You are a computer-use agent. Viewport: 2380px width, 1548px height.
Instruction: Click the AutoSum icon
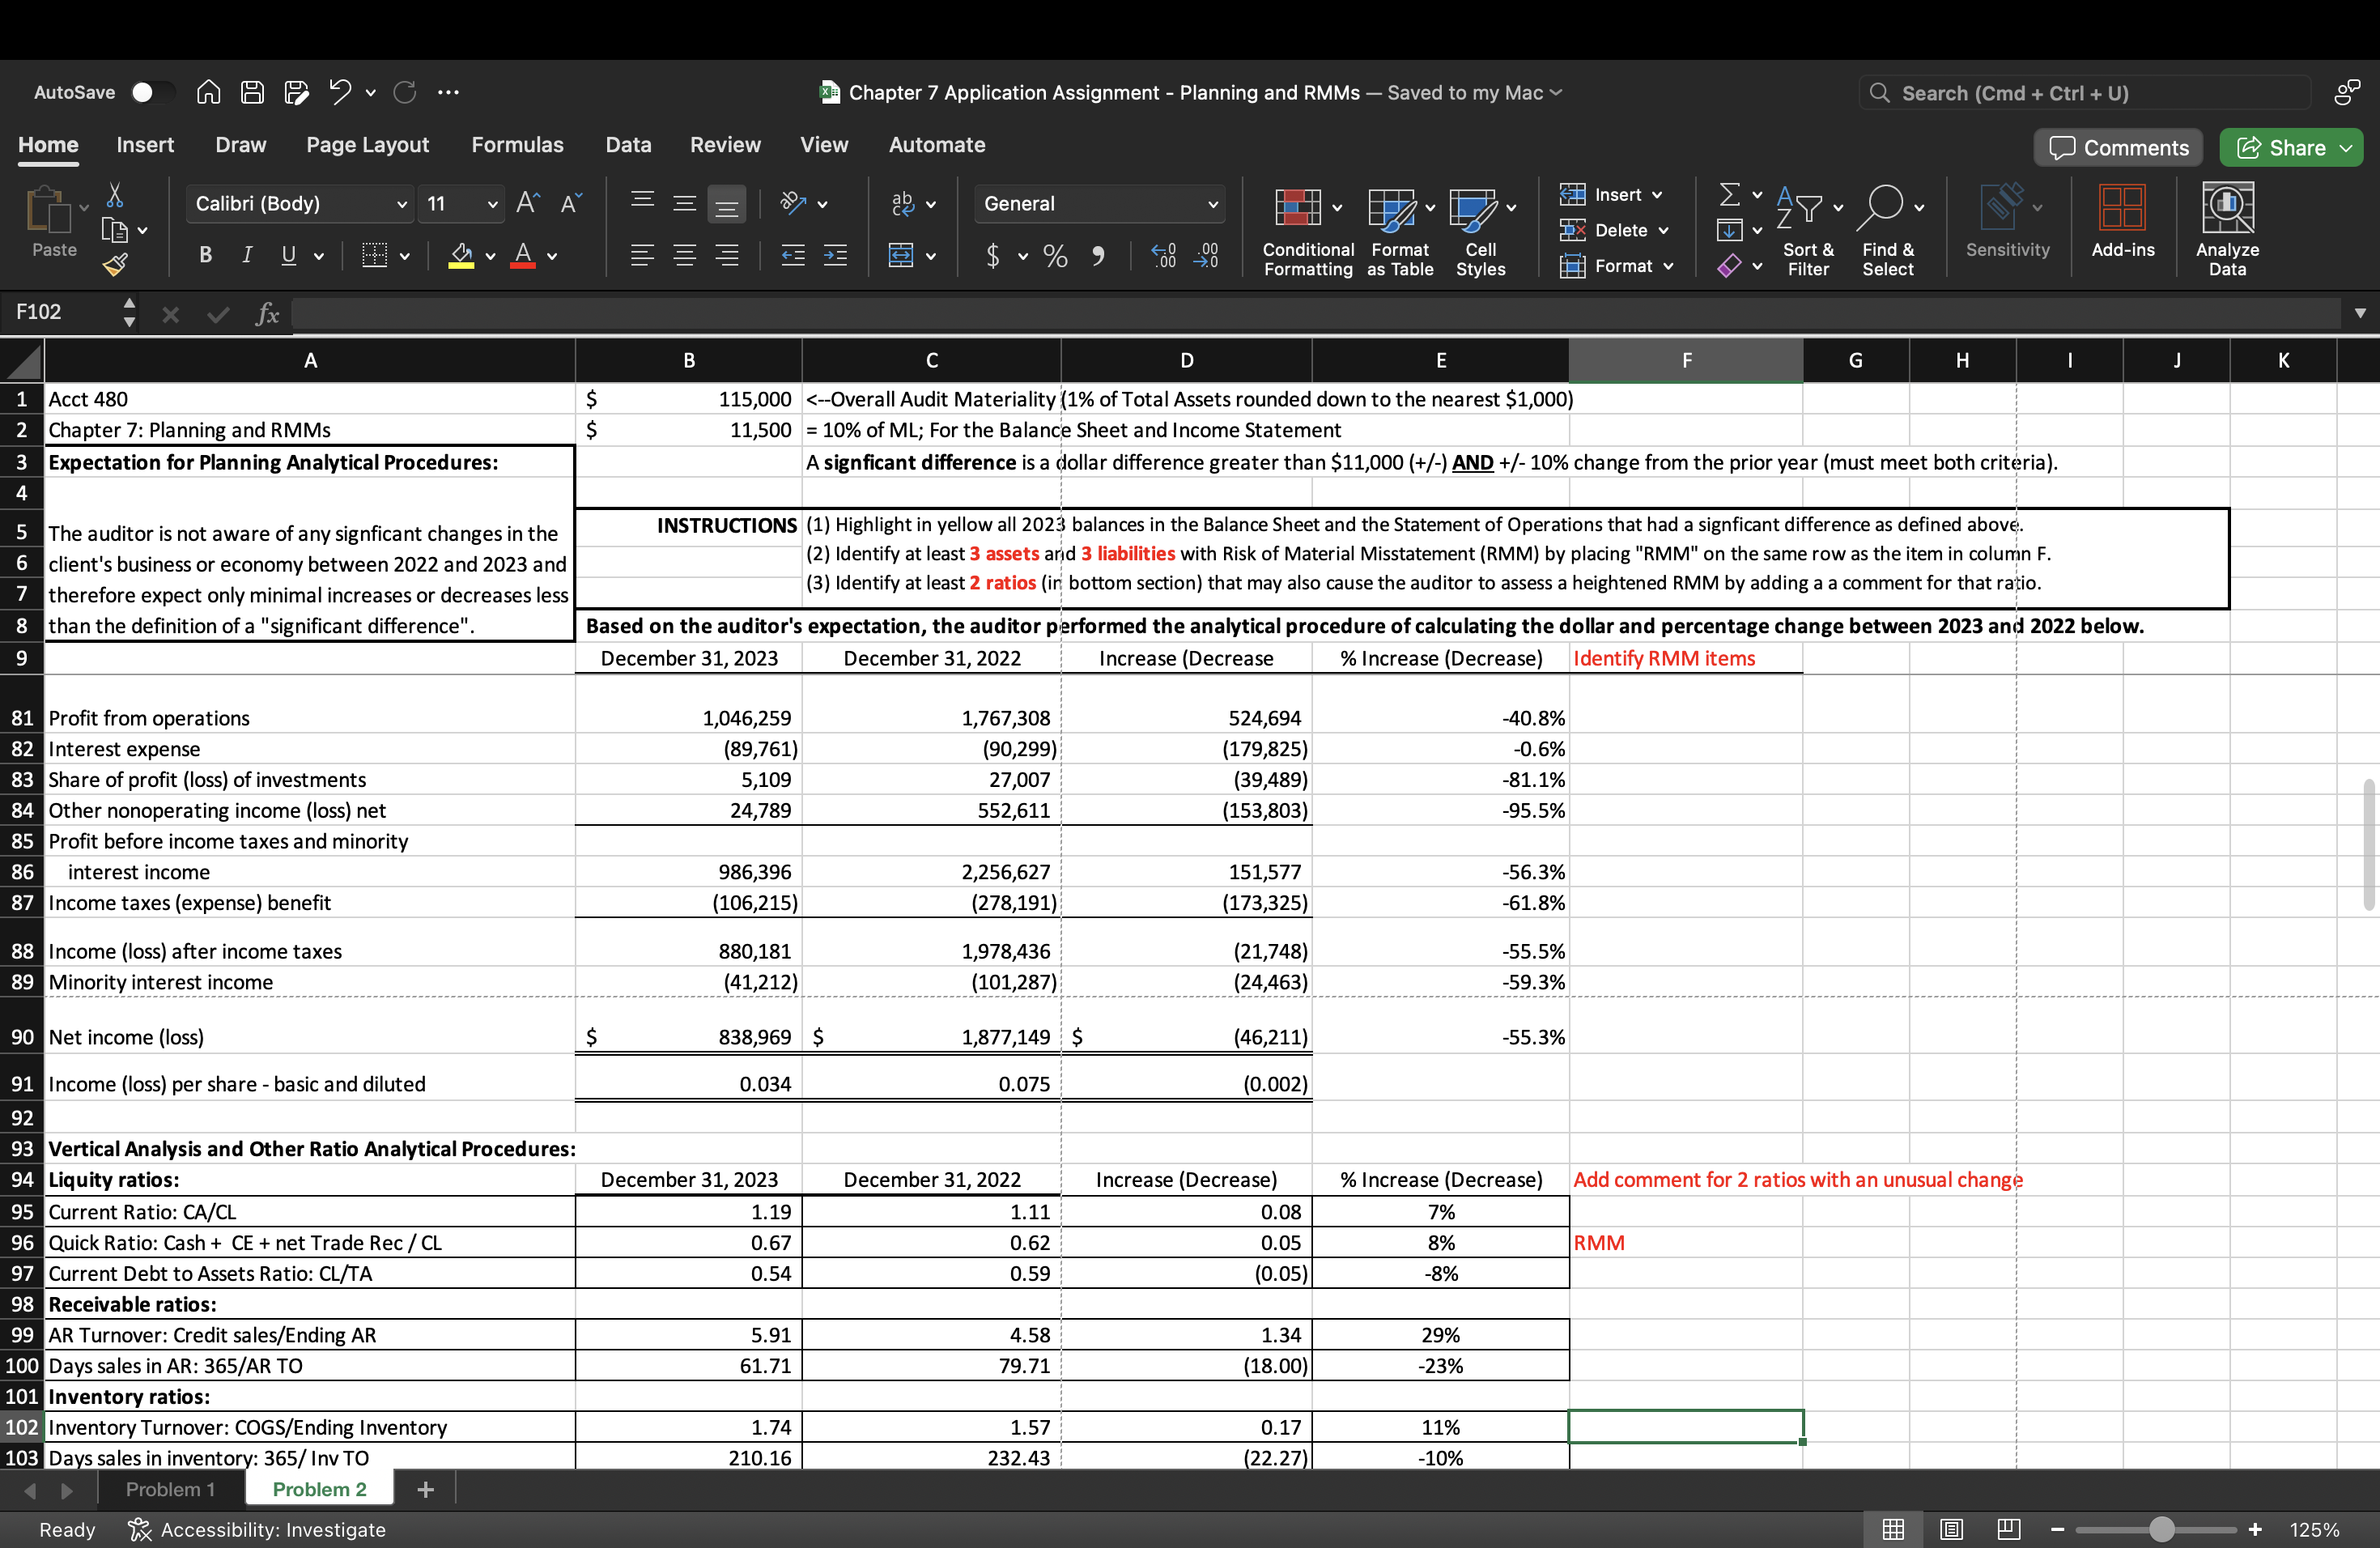tap(1729, 194)
